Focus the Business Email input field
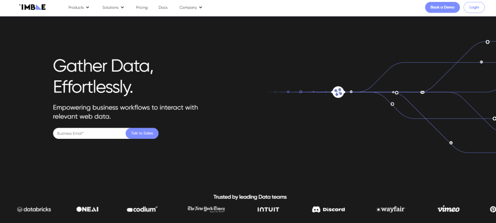 click(x=89, y=133)
